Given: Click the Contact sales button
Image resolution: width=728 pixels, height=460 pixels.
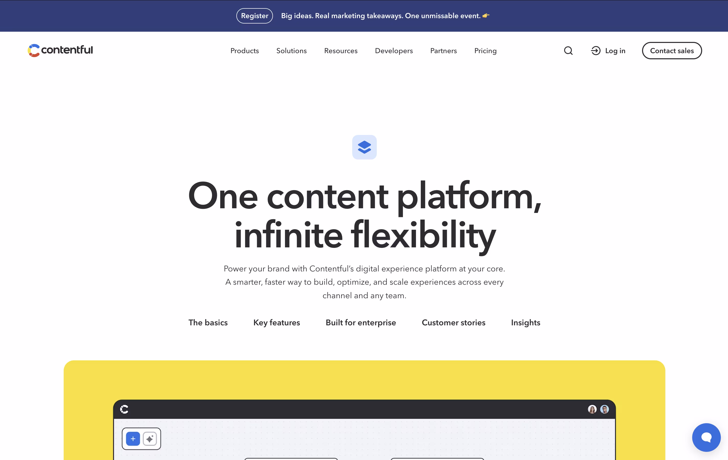Looking at the screenshot, I should pyautogui.click(x=672, y=51).
